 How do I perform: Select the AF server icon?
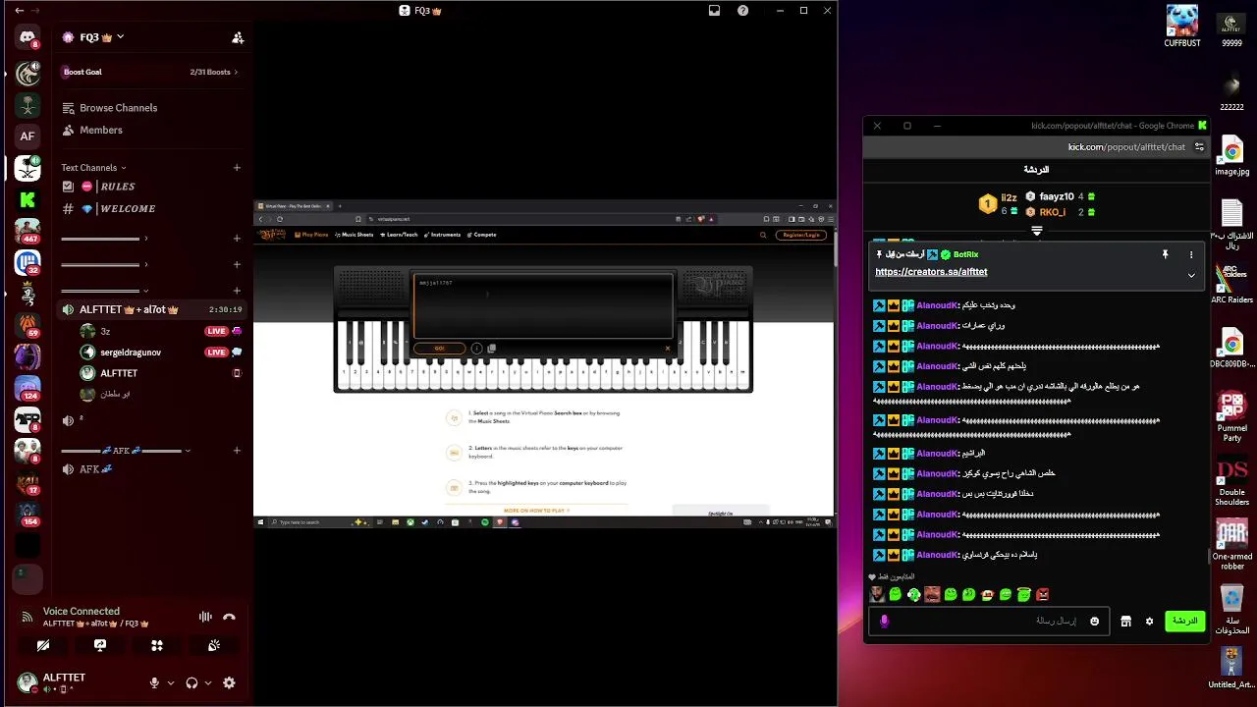[x=27, y=136]
